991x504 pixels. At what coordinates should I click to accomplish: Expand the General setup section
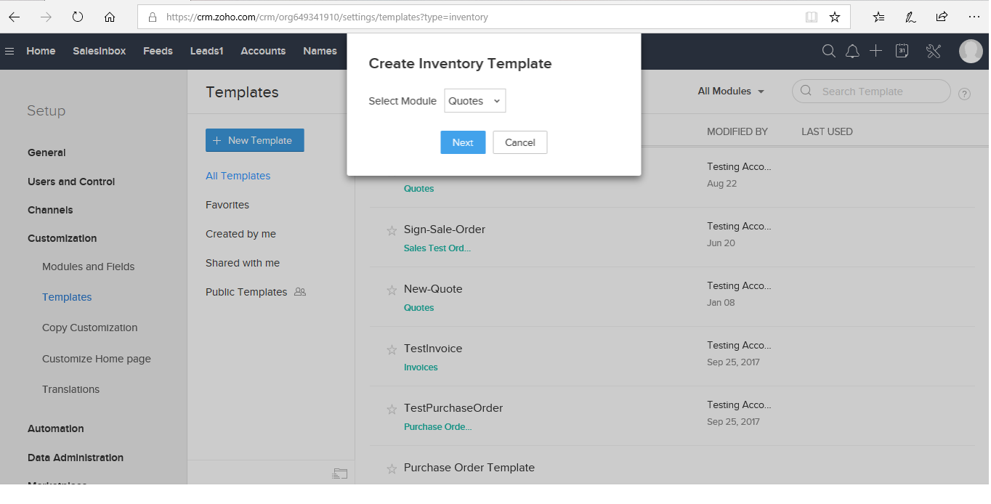pyautogui.click(x=46, y=153)
